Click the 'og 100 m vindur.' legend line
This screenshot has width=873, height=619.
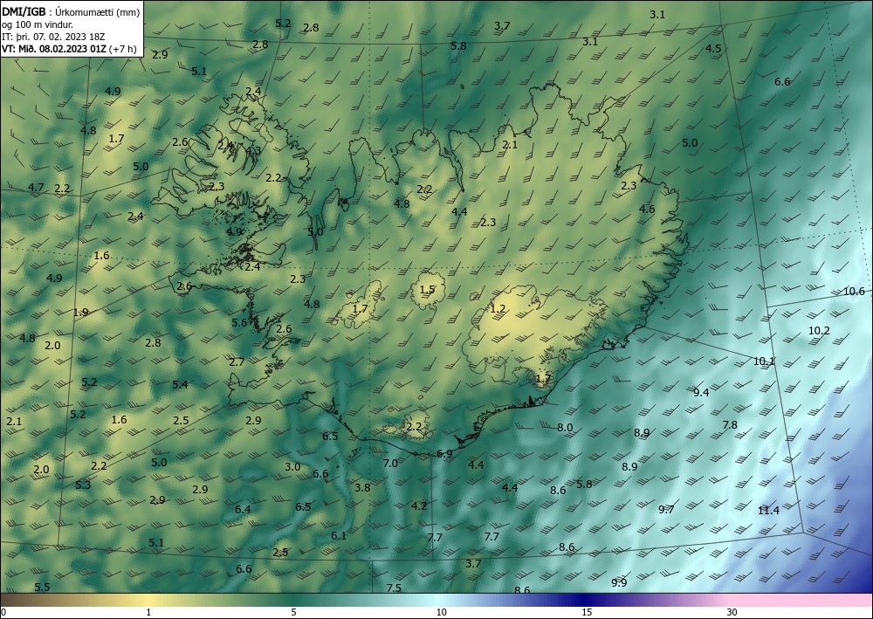pyautogui.click(x=38, y=24)
